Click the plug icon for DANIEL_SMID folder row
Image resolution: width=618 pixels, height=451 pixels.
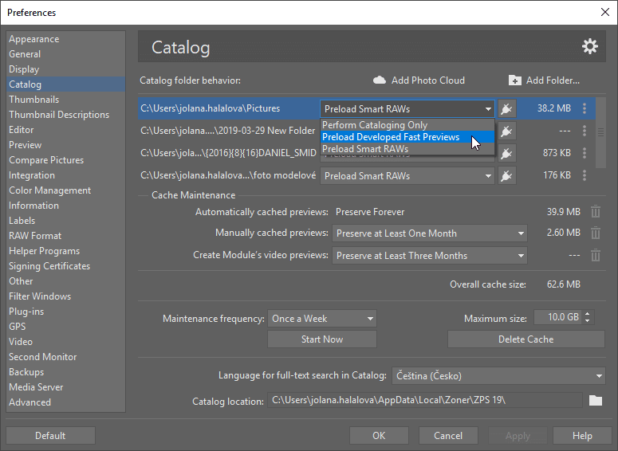pyautogui.click(x=506, y=153)
